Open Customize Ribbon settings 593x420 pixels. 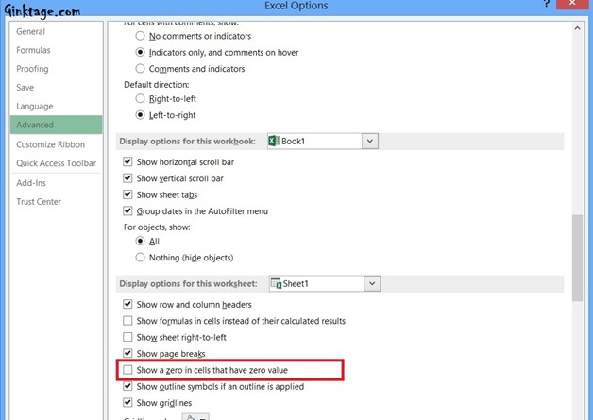[50, 144]
